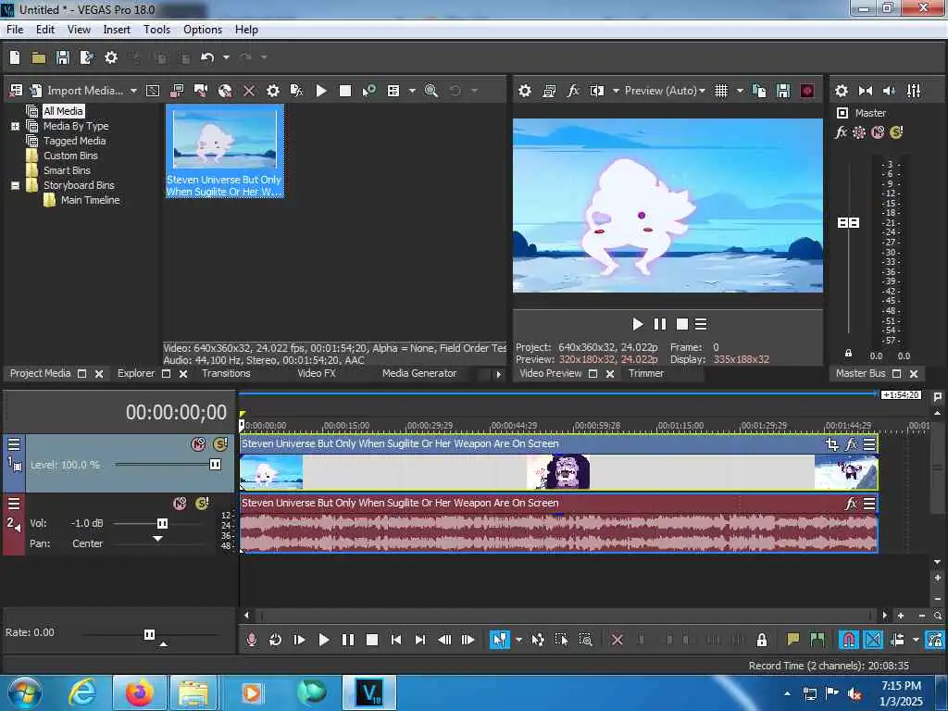Toggle Dim Output on Master Bus

click(x=890, y=91)
